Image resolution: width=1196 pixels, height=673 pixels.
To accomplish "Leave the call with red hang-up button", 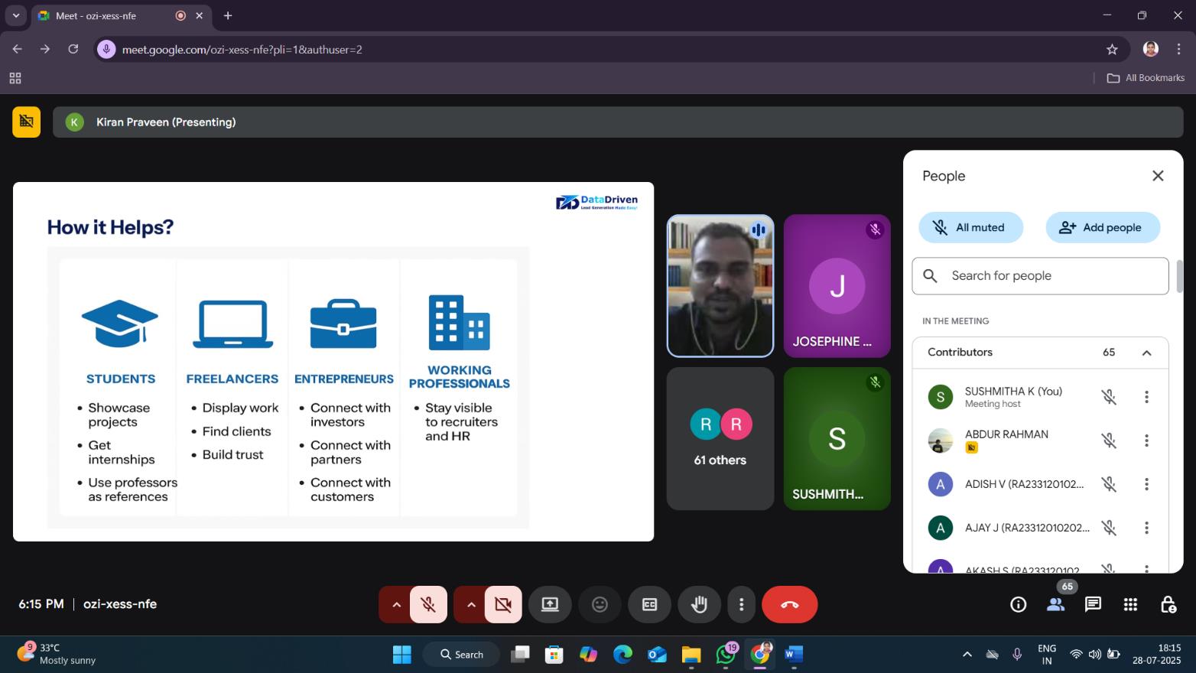I will (x=789, y=604).
